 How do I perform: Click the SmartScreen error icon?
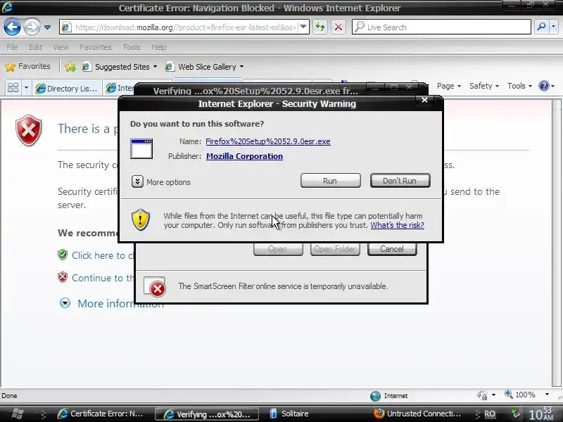point(154,287)
